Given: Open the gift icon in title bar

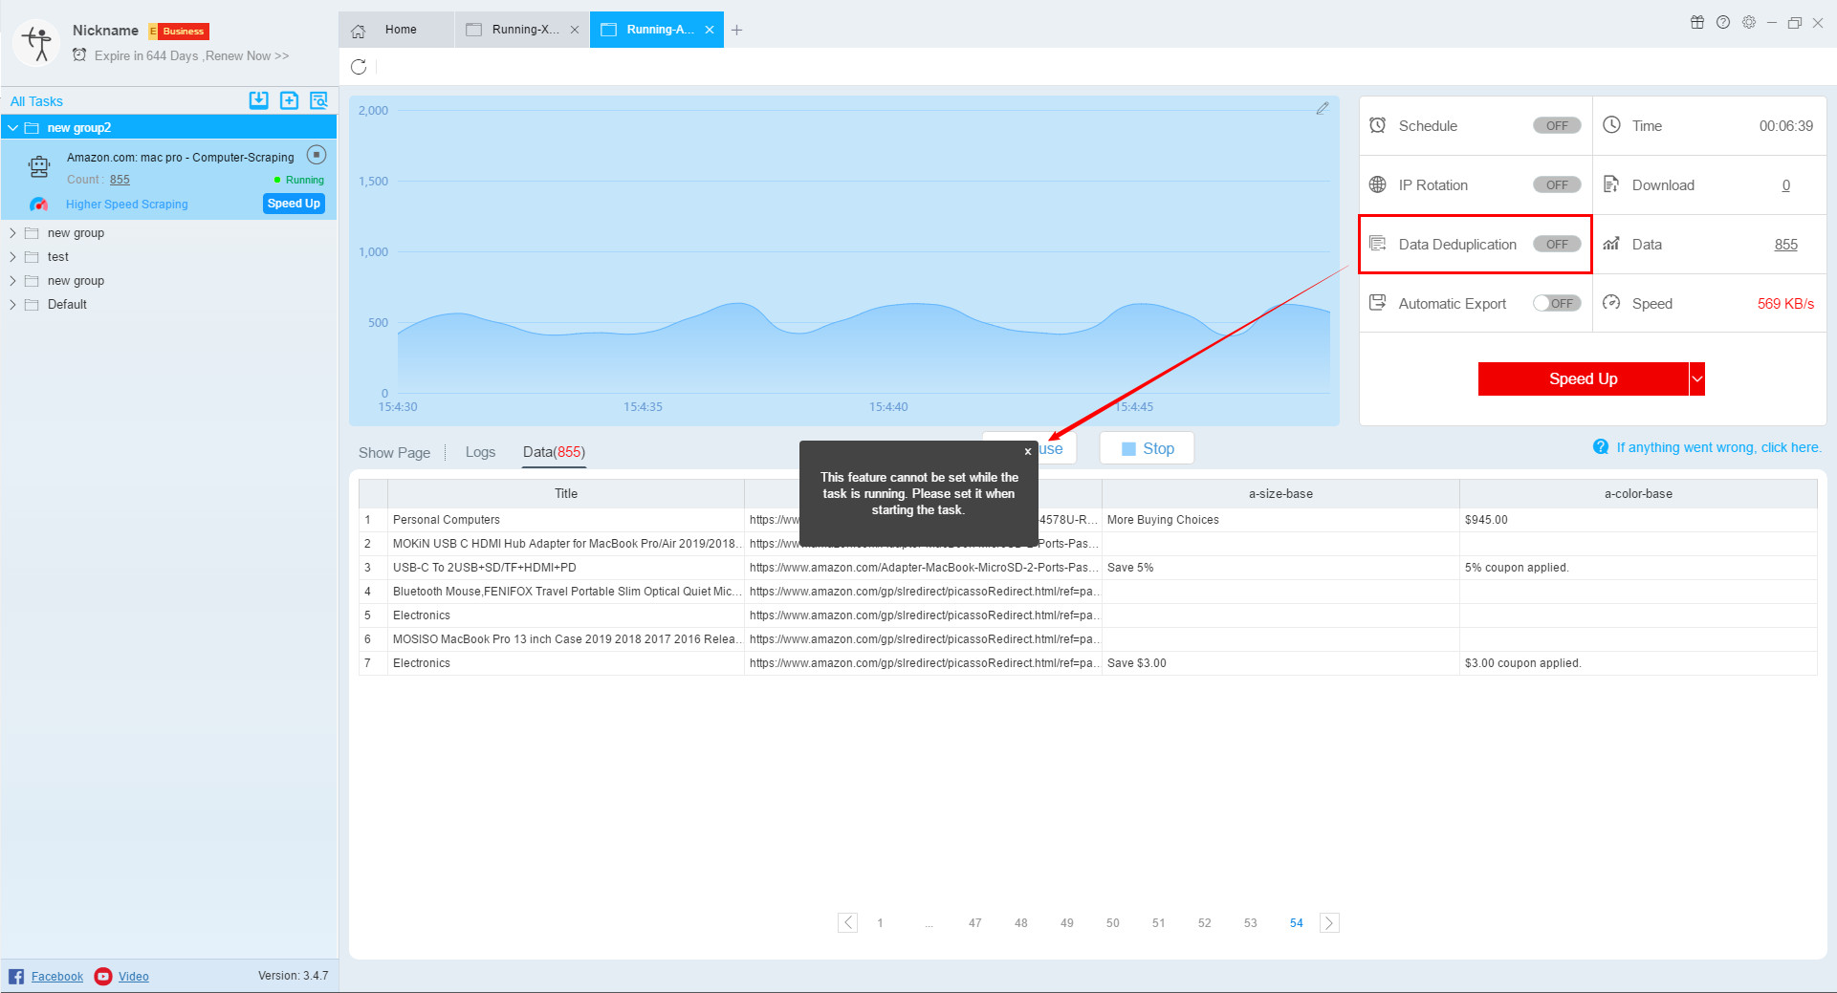Looking at the screenshot, I should [1696, 23].
